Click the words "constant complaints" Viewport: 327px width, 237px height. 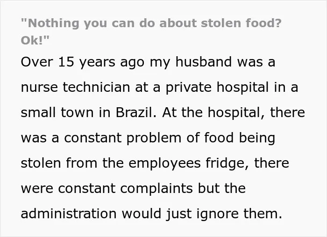tap(125, 189)
